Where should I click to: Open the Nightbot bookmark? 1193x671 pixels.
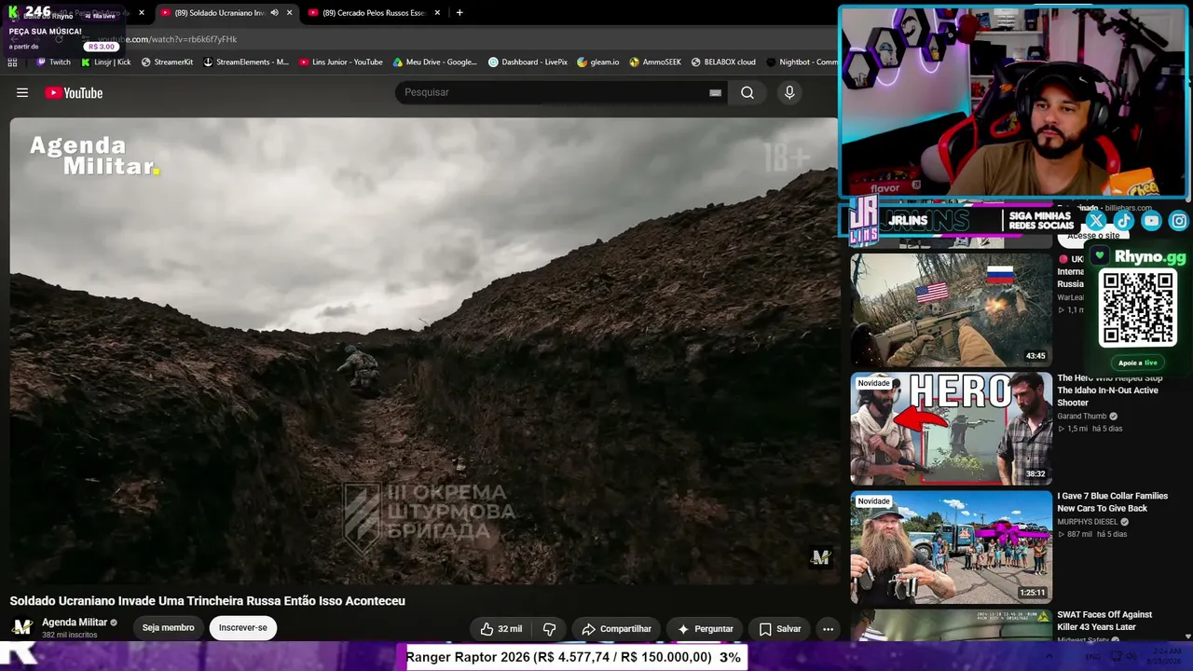point(802,62)
